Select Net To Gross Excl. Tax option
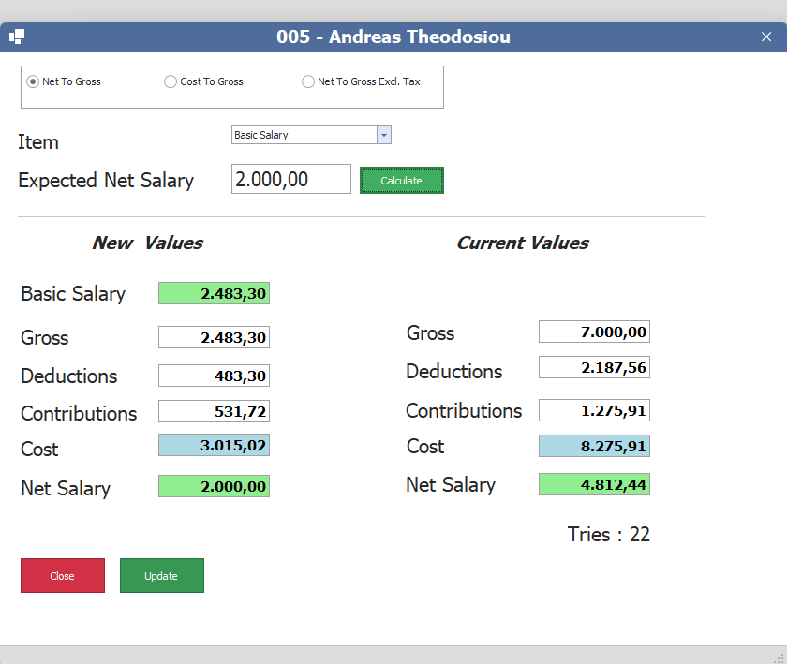Viewport: 787px width, 664px height. pyautogui.click(x=361, y=81)
